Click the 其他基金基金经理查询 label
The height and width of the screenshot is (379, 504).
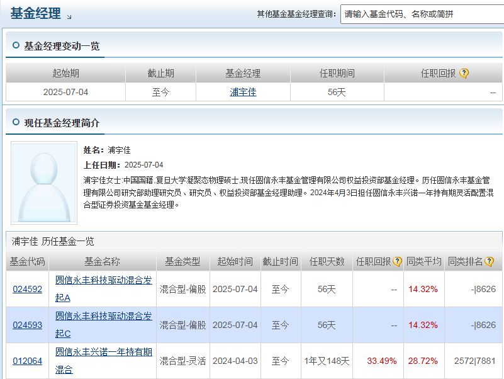coord(296,14)
